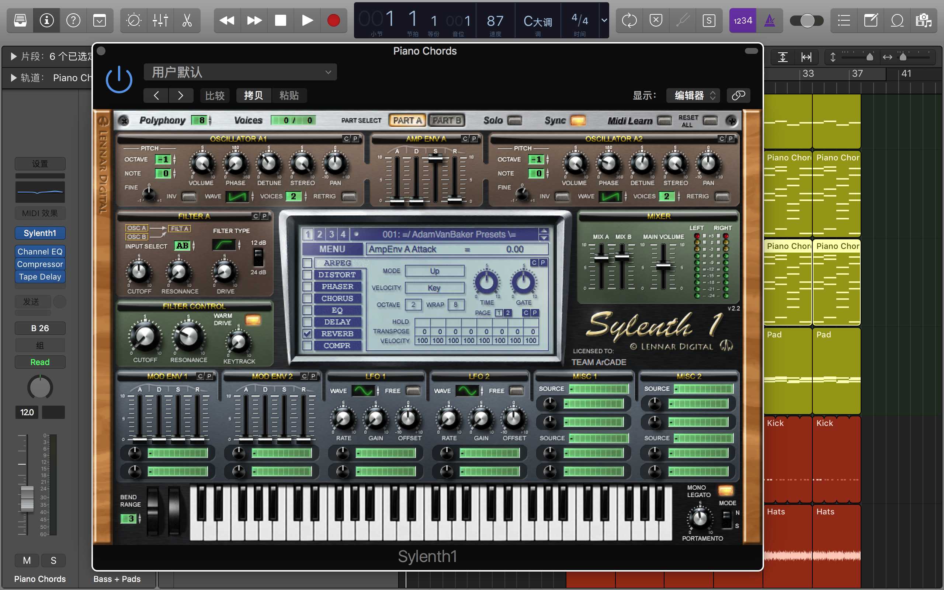Toggle the Sync switch in Sylenth1

(x=578, y=121)
